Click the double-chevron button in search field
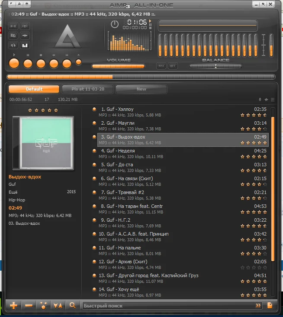This screenshot has height=317, width=283. pyautogui.click(x=258, y=306)
